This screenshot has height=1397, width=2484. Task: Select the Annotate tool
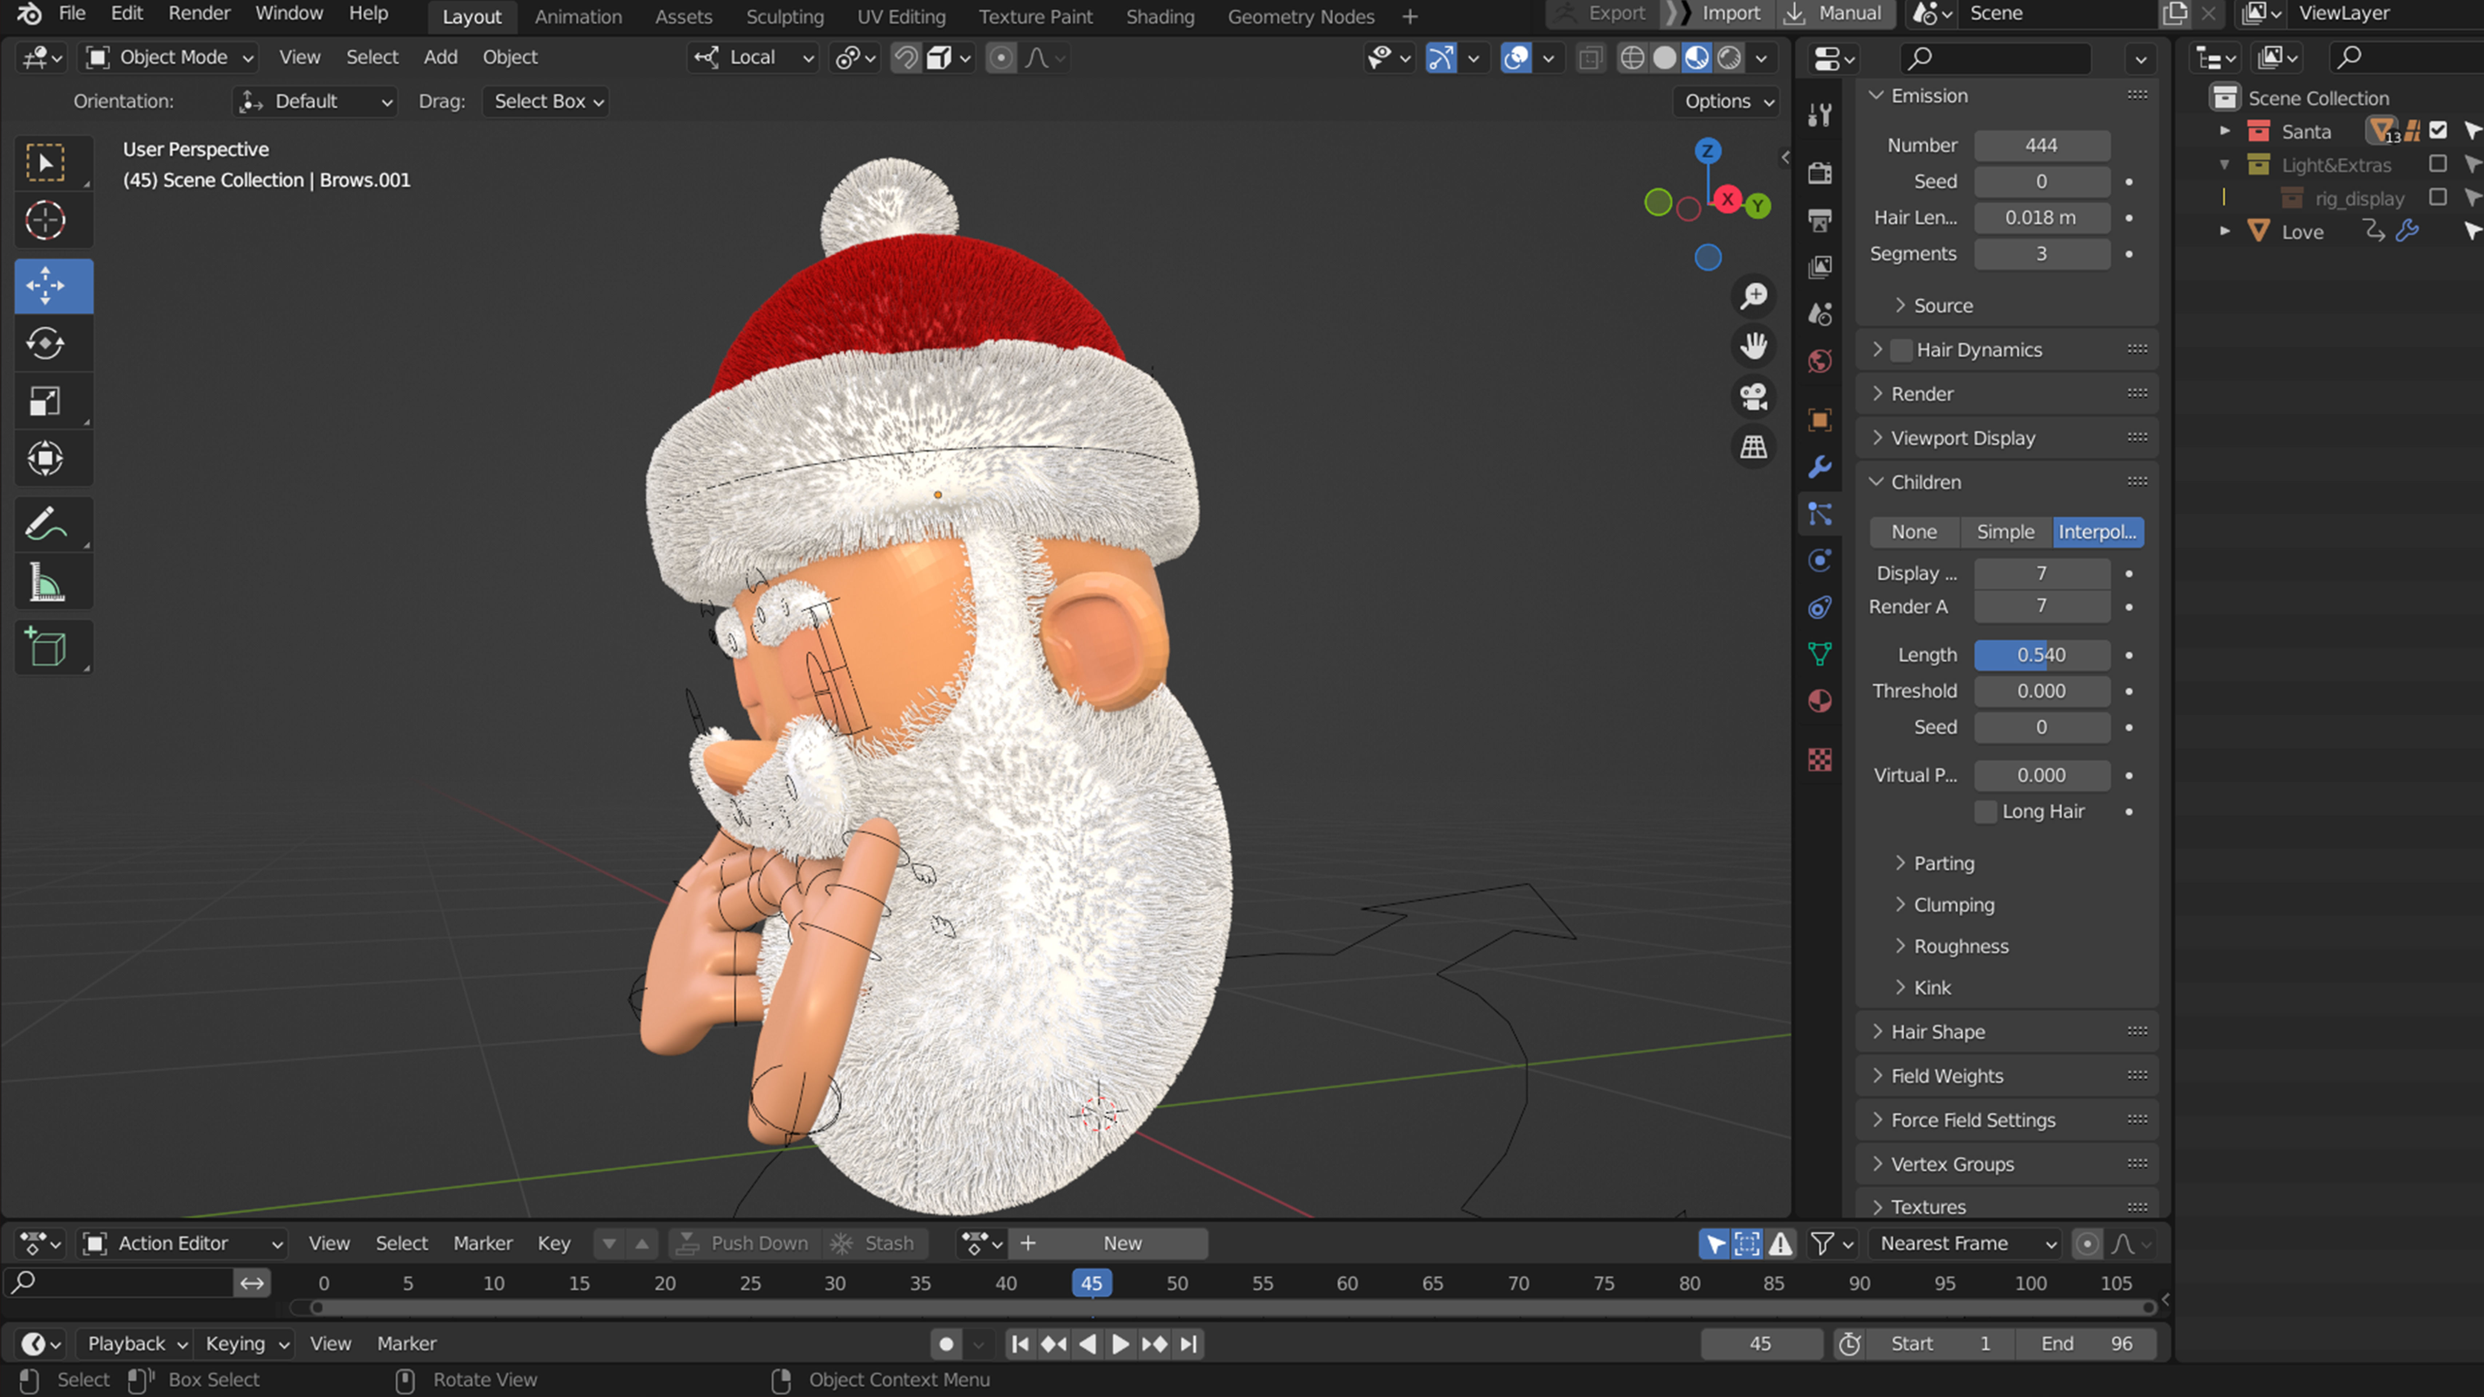pos(45,525)
